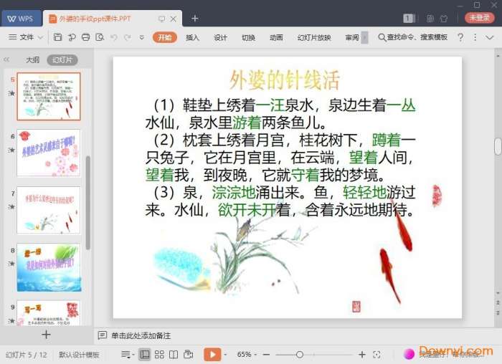Screen dimensions: 502x364
Task: Expand the ribbon with the chevron arrow
Action: click(x=490, y=38)
